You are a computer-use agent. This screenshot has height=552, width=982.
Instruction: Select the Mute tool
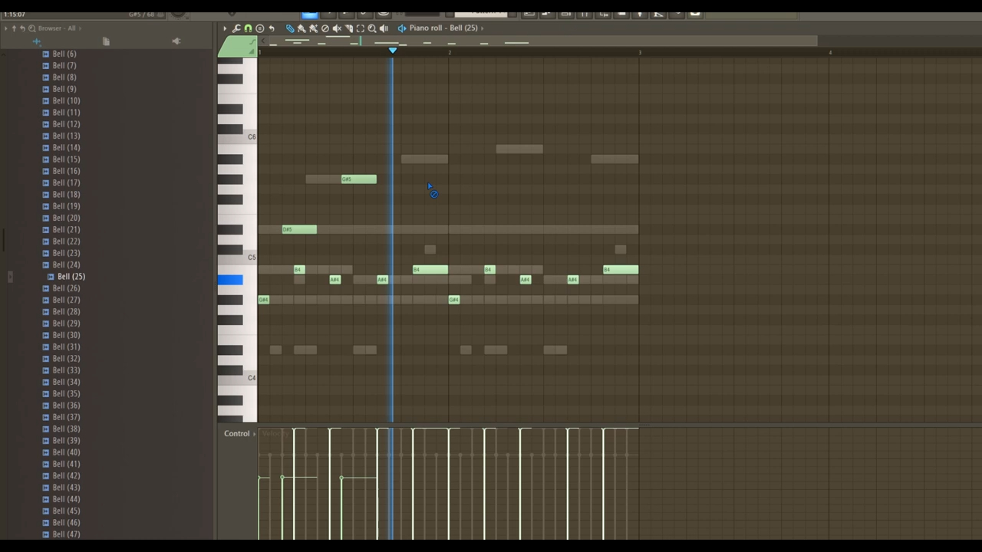pos(337,28)
